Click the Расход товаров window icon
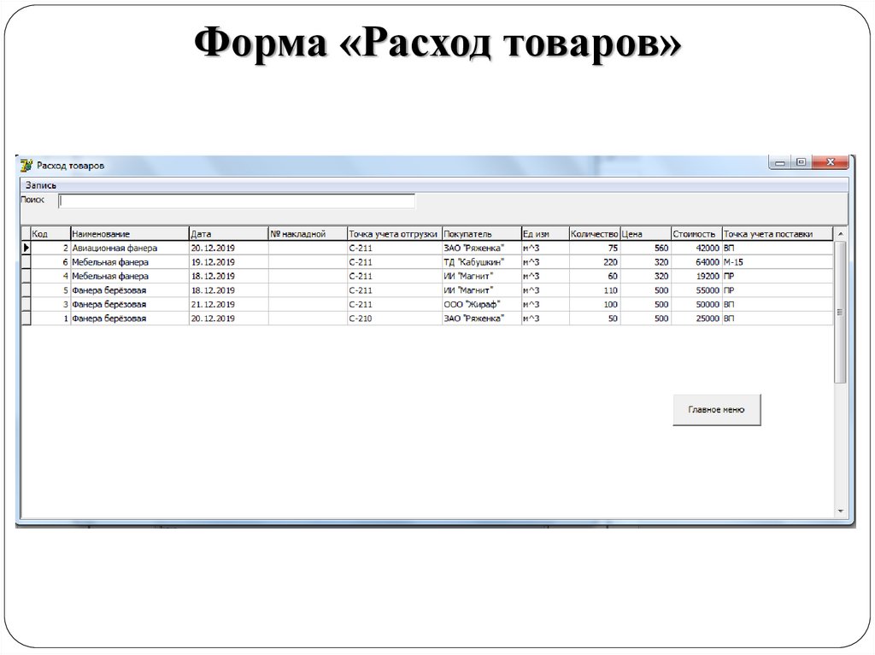The height and width of the screenshot is (655, 875). (28, 163)
